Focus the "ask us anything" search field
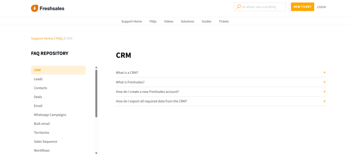 tap(263, 7)
